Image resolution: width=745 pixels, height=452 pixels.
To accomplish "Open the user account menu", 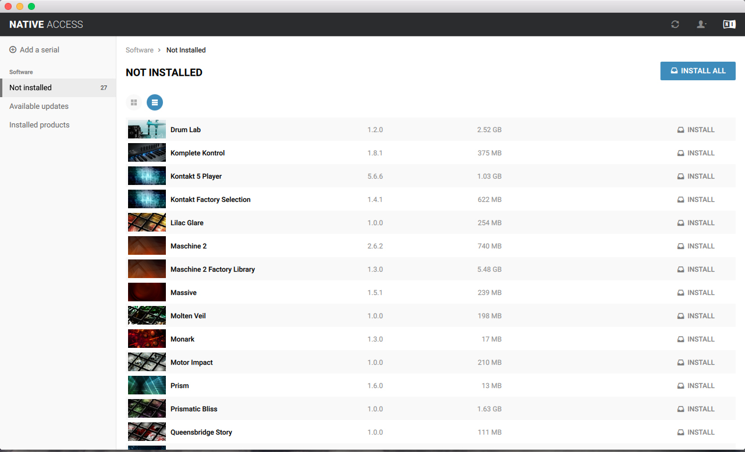I will click(x=701, y=24).
